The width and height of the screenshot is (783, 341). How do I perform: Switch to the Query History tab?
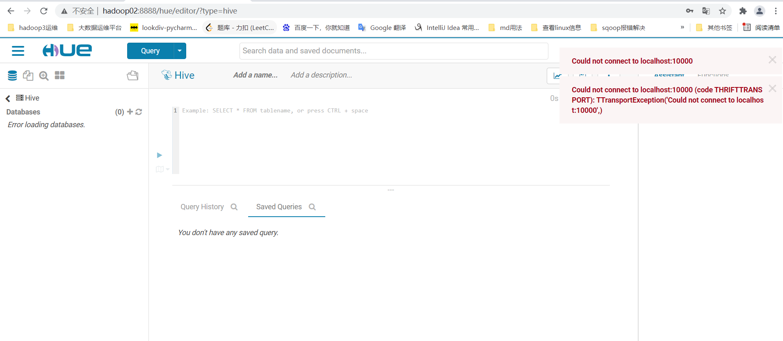(x=202, y=207)
